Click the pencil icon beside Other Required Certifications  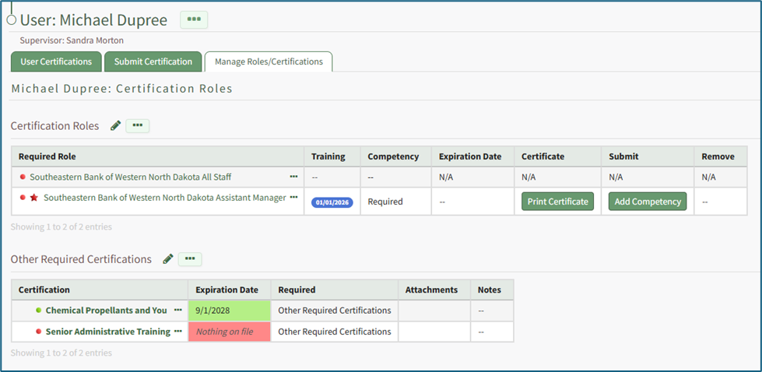tap(167, 259)
